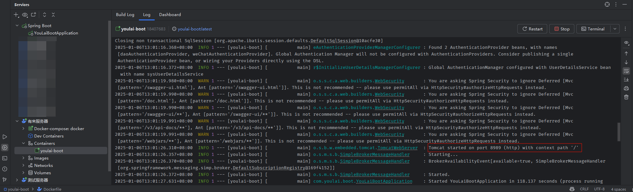The height and width of the screenshot is (192, 633).
Task: Collapse the Spring Boot tree node
Action: 17,25
